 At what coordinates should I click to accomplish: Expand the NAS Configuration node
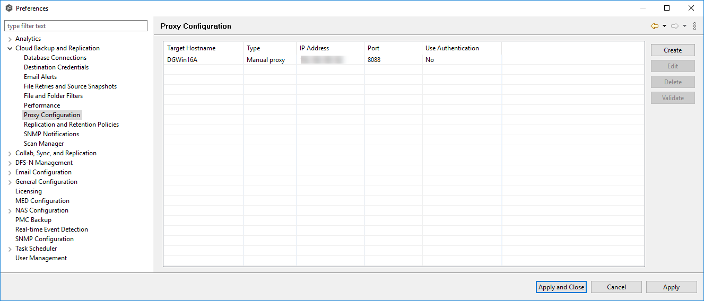coord(10,210)
